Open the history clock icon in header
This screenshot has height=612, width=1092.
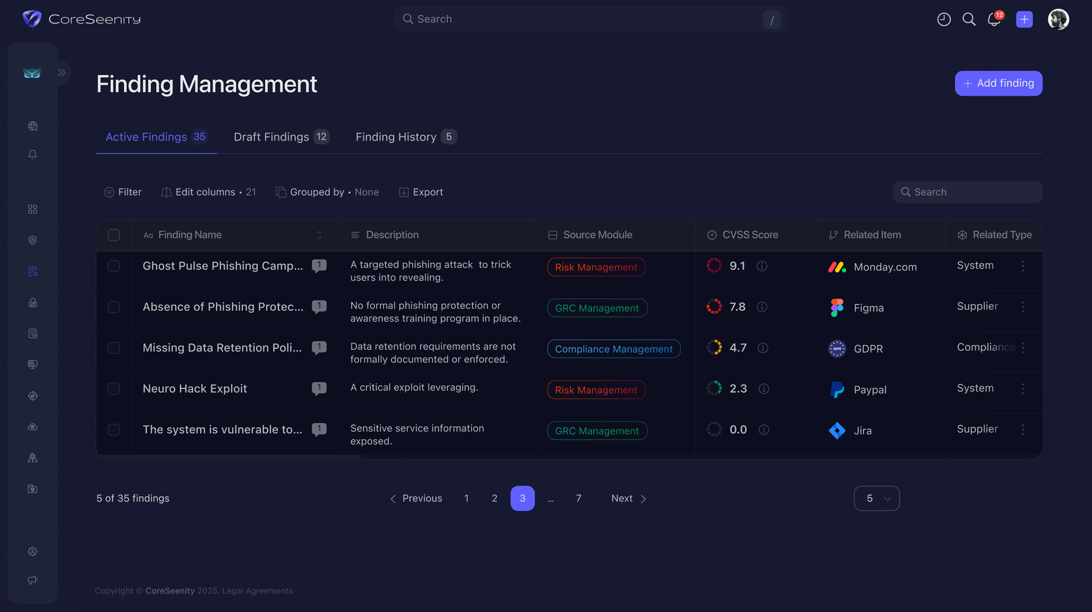(944, 19)
